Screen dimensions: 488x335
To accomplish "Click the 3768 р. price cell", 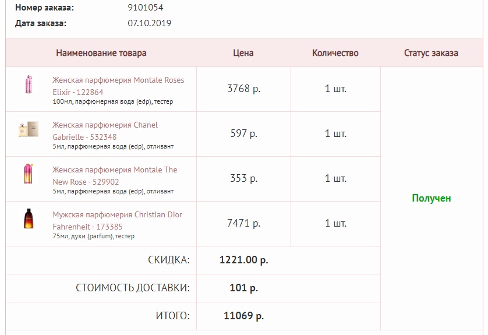I will 243,89.
